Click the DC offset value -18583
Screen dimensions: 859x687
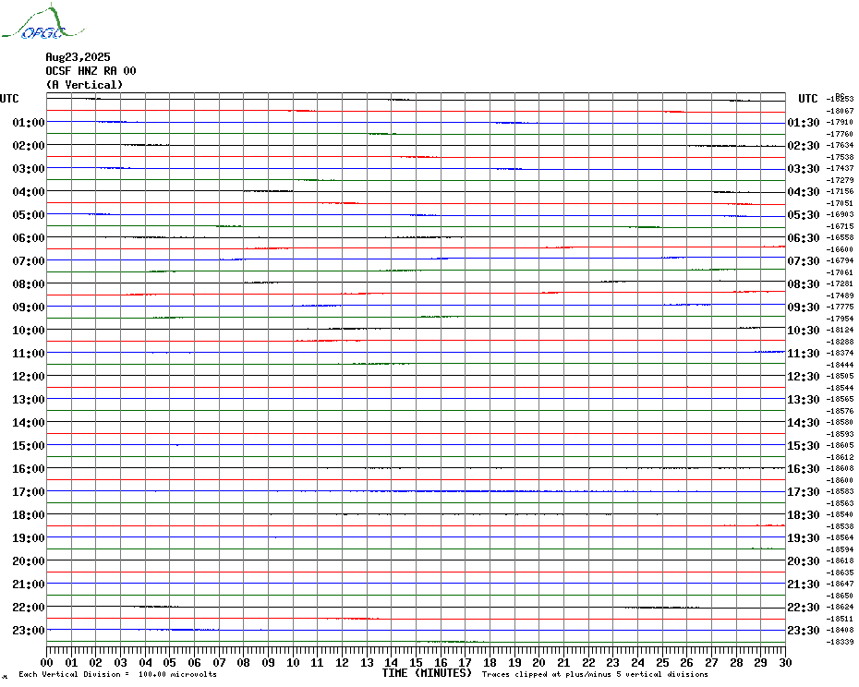tap(840, 491)
